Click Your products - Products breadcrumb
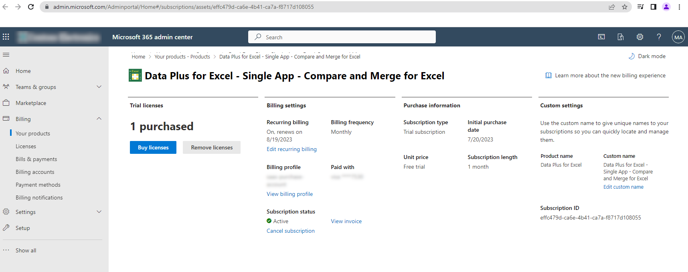 (182, 56)
